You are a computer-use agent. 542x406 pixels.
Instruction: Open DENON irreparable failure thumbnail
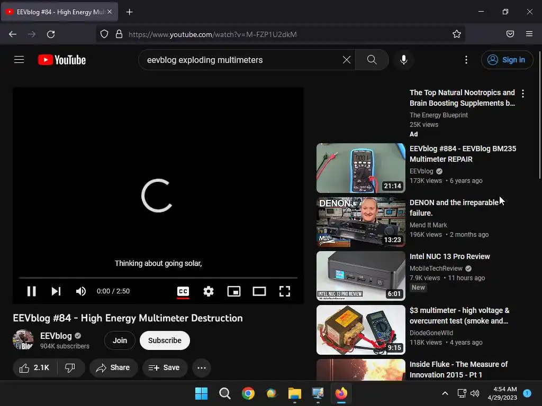(x=360, y=222)
